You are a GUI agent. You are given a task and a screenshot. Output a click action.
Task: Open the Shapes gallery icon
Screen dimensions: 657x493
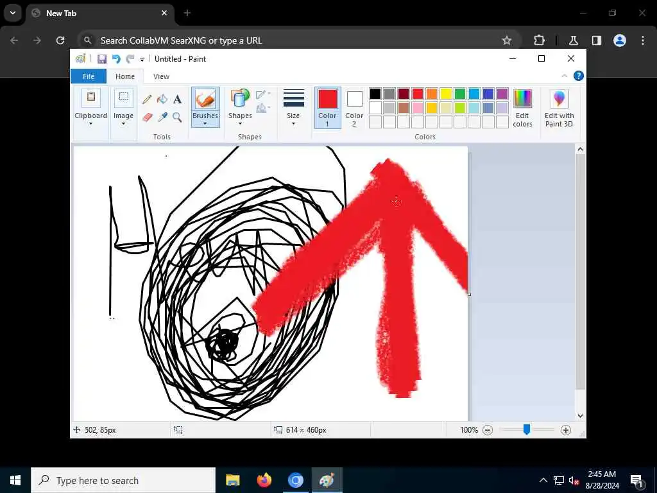coord(240,99)
